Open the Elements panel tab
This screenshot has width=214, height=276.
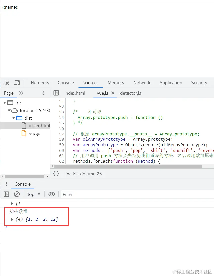tap(40, 82)
